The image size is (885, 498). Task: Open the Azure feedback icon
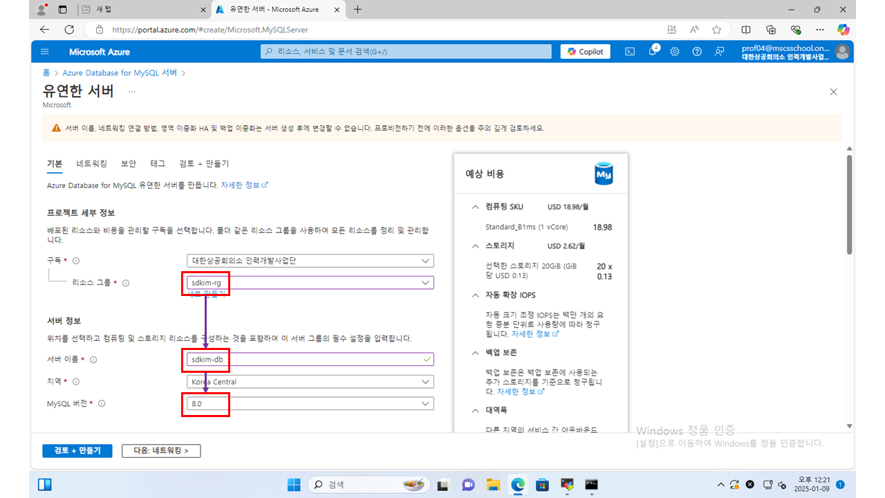coord(720,52)
